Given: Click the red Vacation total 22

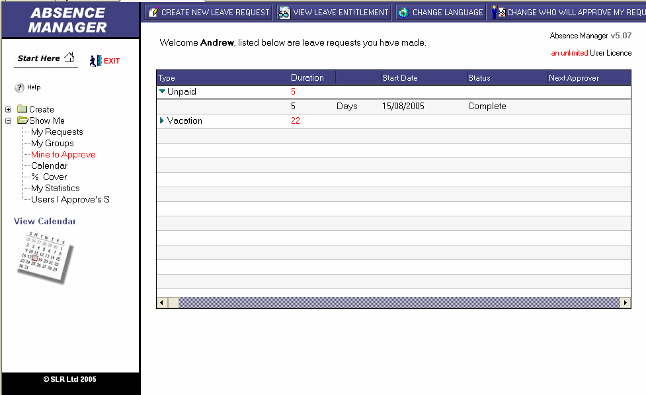Looking at the screenshot, I should pos(296,121).
